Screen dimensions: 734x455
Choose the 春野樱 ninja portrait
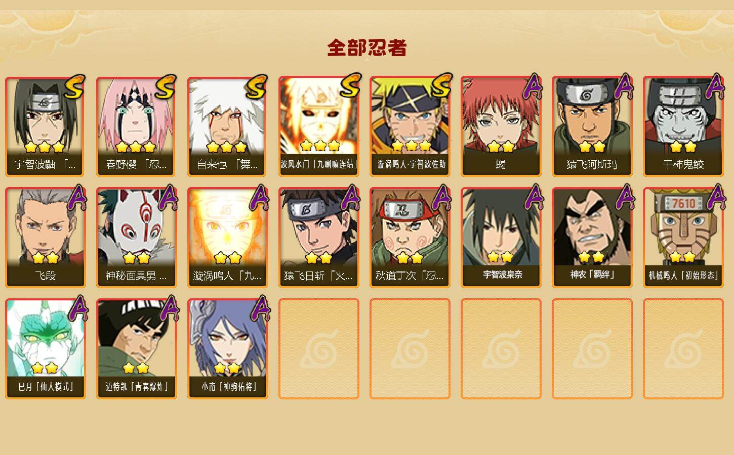136,126
